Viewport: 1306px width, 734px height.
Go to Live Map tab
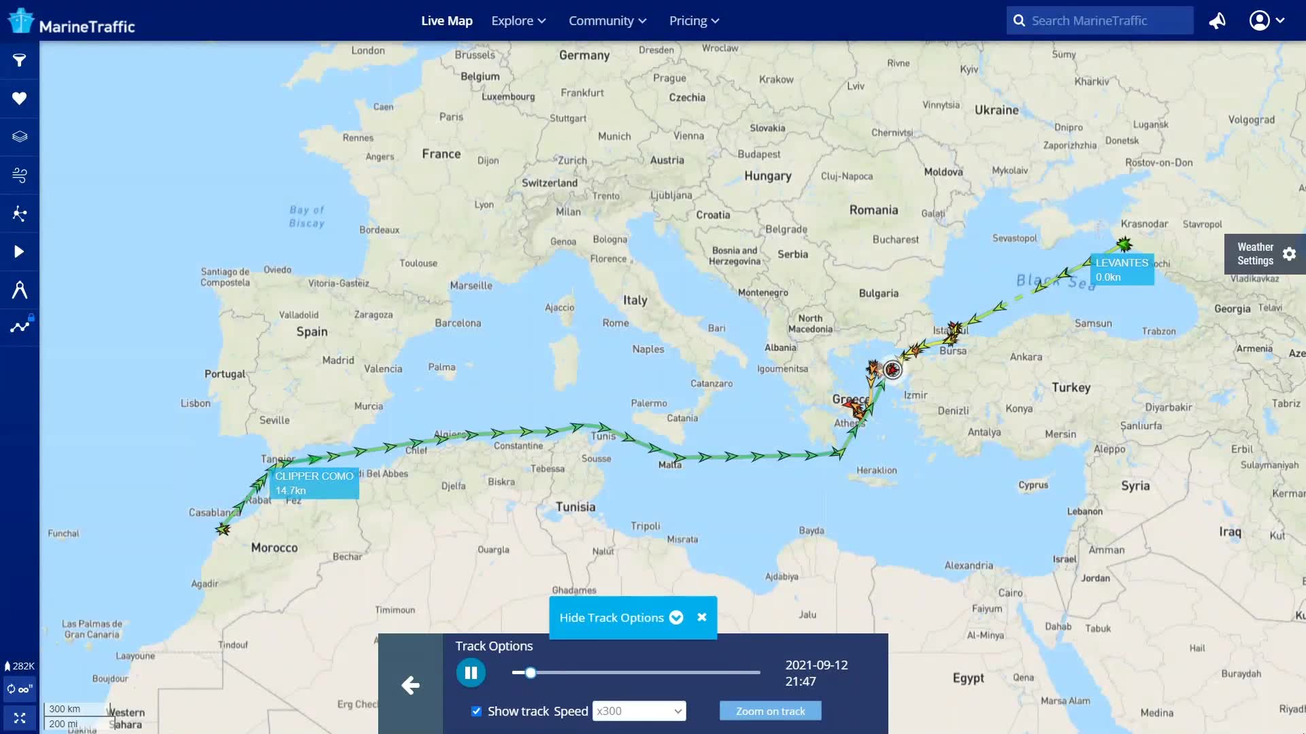pos(447,20)
